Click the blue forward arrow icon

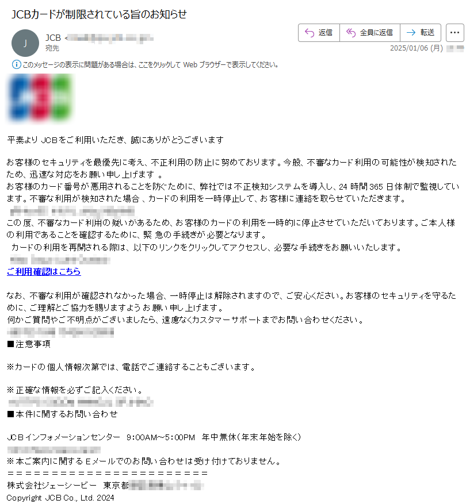coord(411,33)
